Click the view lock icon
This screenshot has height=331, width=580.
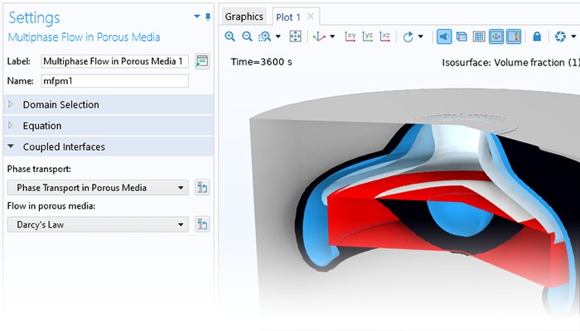click(x=537, y=36)
